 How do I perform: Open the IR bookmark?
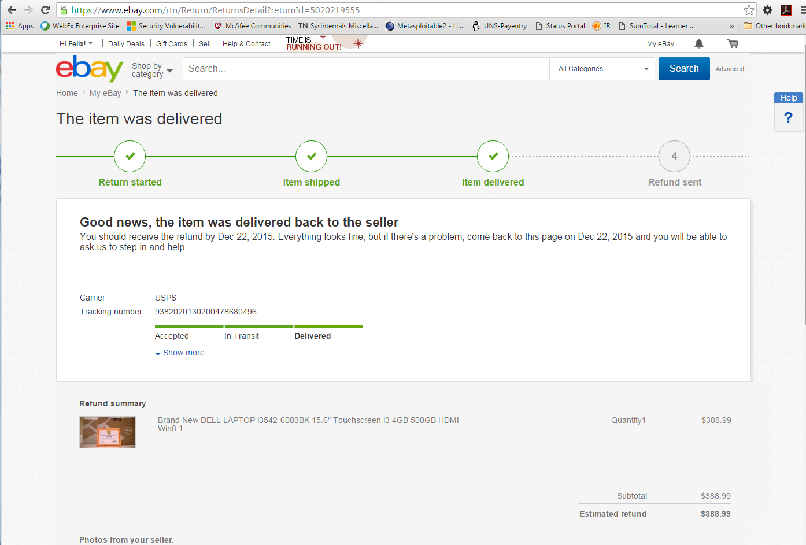[601, 26]
